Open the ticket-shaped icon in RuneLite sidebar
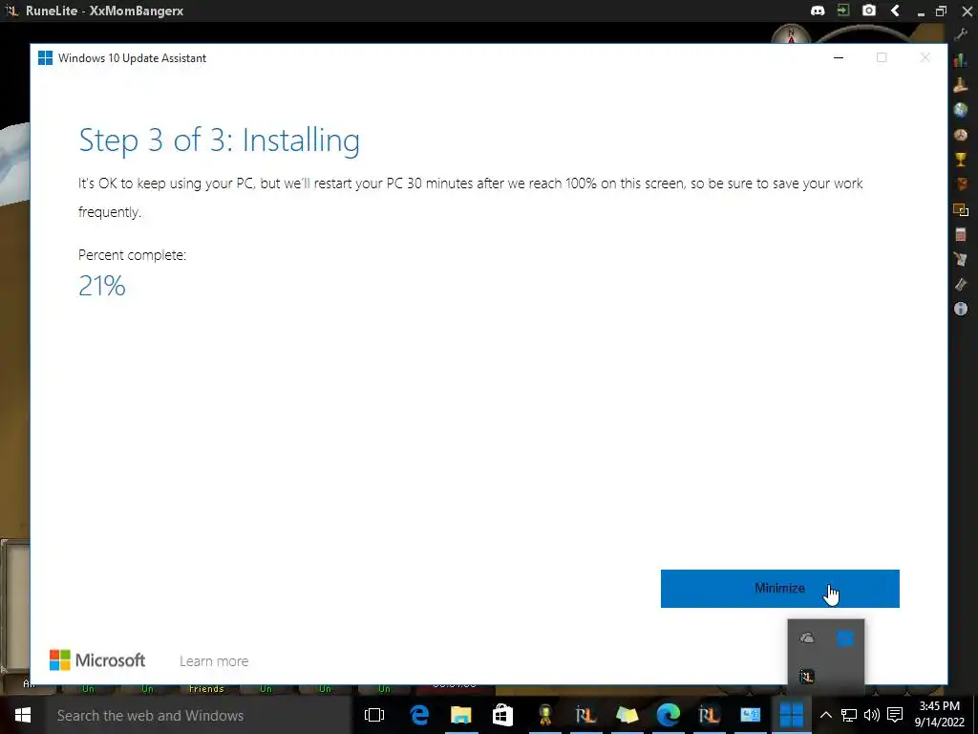This screenshot has width=978, height=734. coord(961,284)
